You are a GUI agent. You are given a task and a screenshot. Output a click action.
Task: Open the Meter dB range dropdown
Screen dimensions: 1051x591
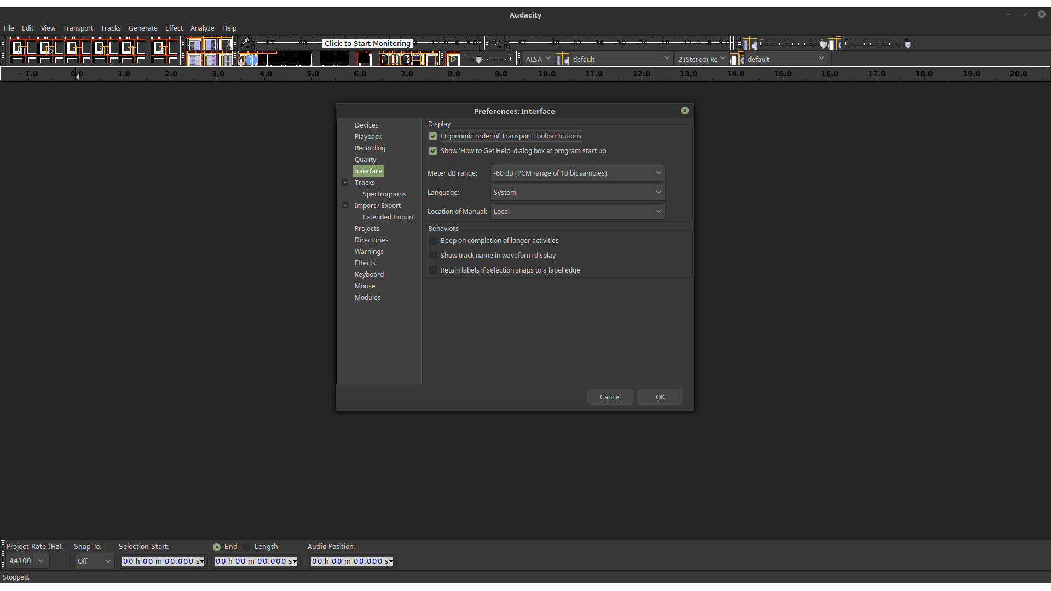point(578,173)
